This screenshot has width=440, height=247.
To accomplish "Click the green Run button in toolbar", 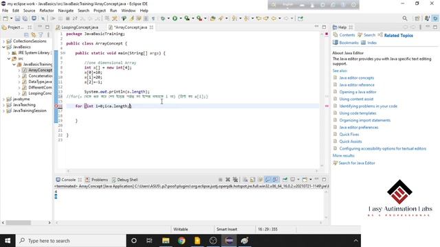I will click(175, 19).
